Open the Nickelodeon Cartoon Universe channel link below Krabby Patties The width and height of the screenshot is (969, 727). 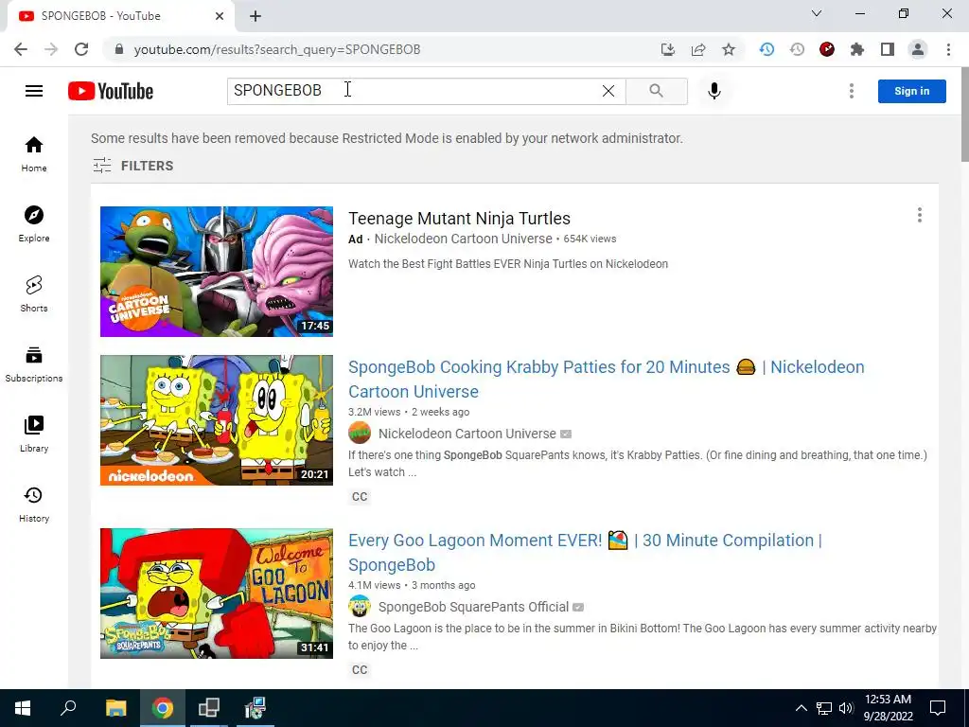click(467, 434)
